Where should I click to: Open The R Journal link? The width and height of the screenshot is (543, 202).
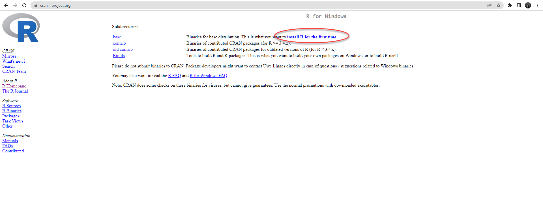click(15, 91)
